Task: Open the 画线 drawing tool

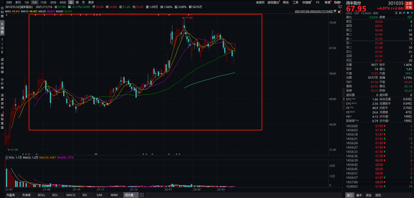Action: (286, 2)
